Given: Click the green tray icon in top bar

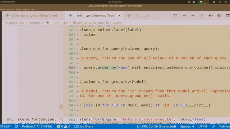Looking at the screenshot, I should (x=201, y=2).
